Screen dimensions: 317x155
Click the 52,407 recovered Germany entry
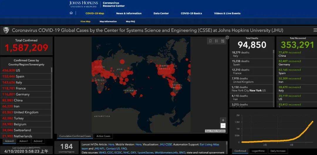(296, 63)
